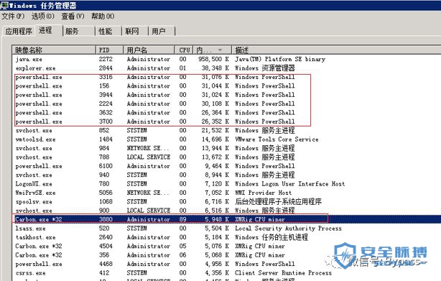This screenshot has width=441, height=281.
Task: Select Carbon.exe *32 with PID 4504
Action: [x=226, y=246]
